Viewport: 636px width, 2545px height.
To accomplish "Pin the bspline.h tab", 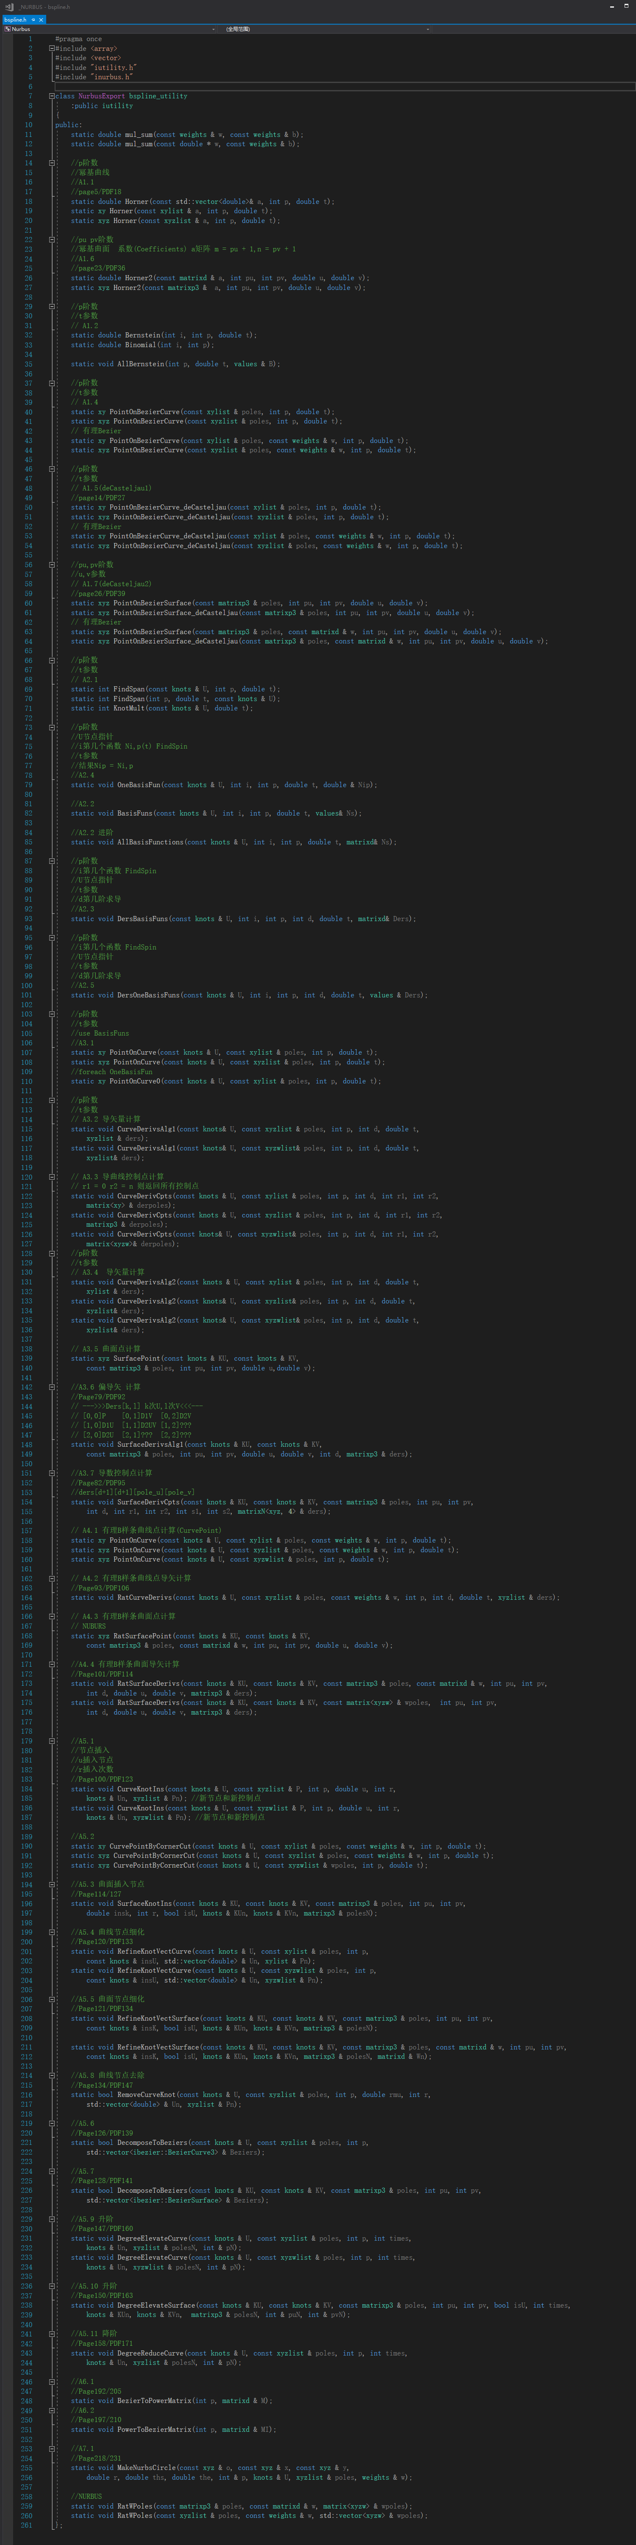I will tap(33, 20).
